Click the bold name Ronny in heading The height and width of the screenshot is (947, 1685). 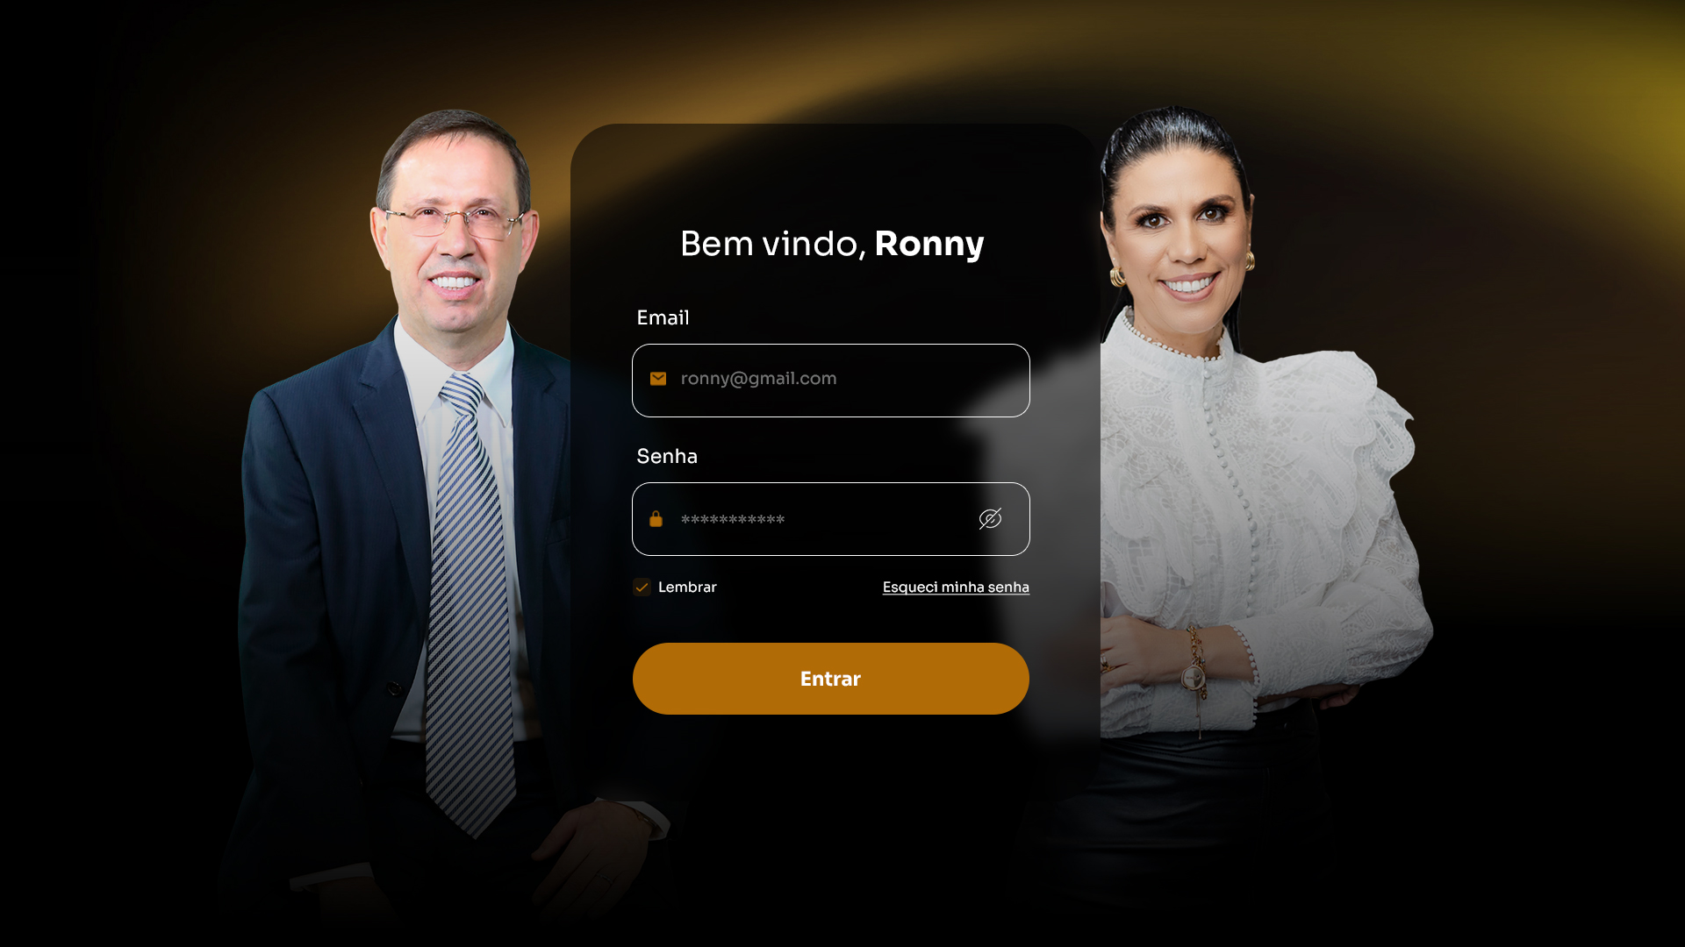point(929,245)
